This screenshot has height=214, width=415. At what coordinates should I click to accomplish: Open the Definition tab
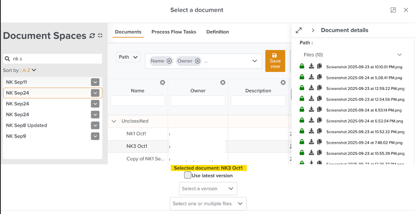point(217,32)
